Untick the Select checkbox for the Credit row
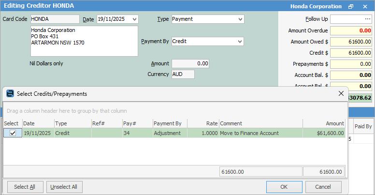The width and height of the screenshot is (375, 195). click(13, 133)
